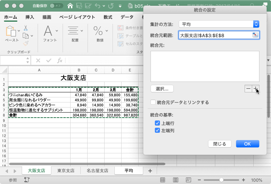This screenshot has height=184, width=271.
Task: Click the Redo icon in the title bar
Action: 111,6
